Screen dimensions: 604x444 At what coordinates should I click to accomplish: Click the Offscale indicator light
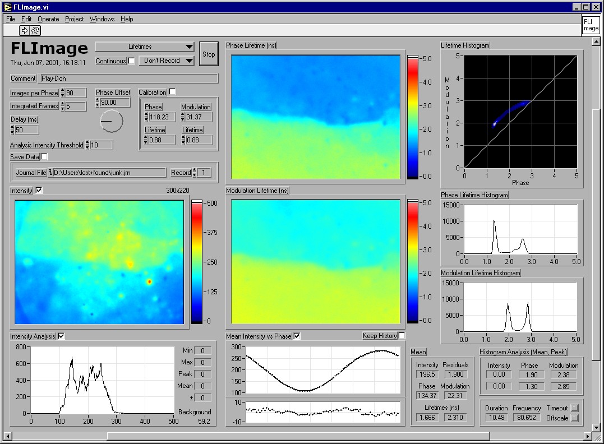point(575,418)
